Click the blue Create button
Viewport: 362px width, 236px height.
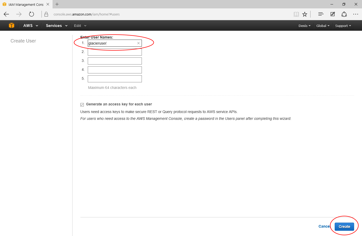click(x=344, y=227)
